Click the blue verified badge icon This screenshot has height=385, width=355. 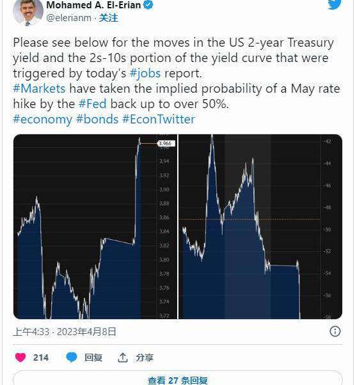(148, 4)
